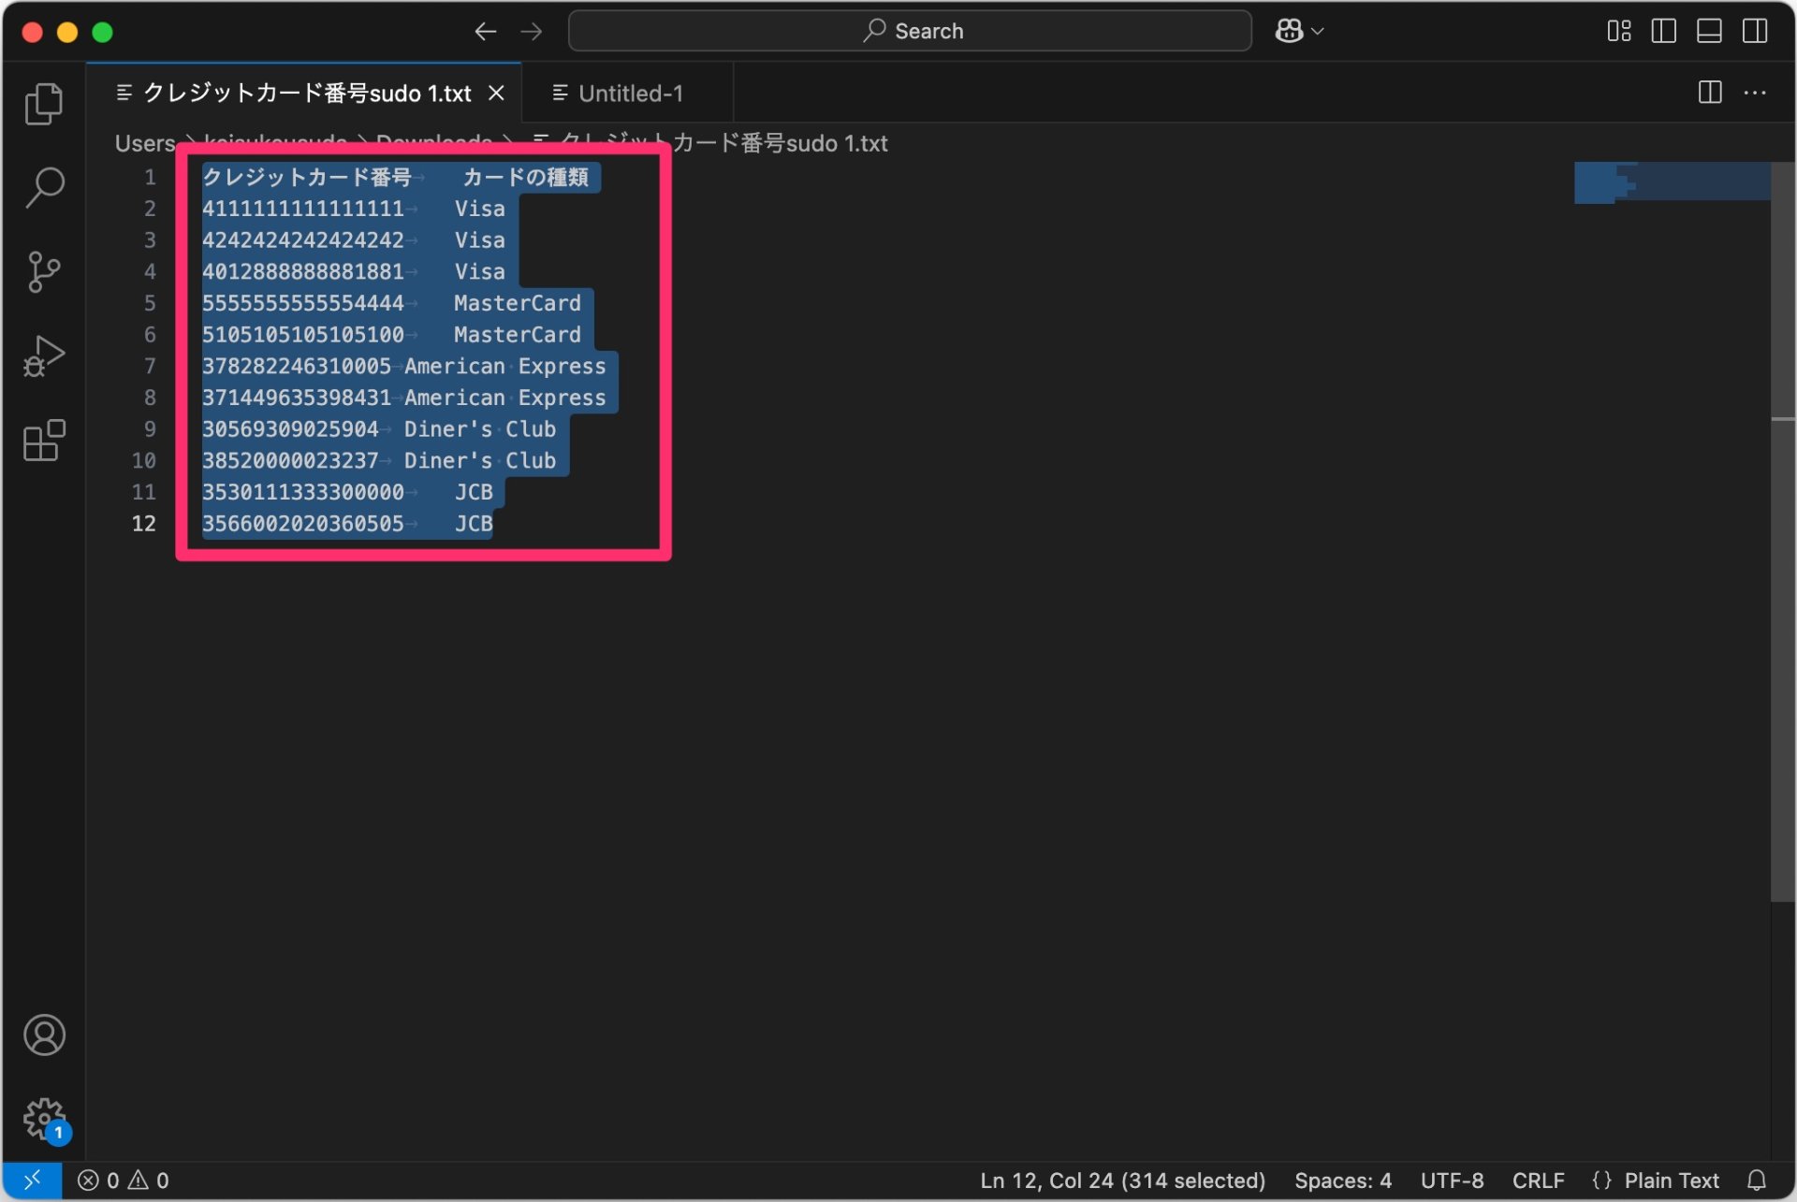Launch the Run and Debug panel

(43, 355)
